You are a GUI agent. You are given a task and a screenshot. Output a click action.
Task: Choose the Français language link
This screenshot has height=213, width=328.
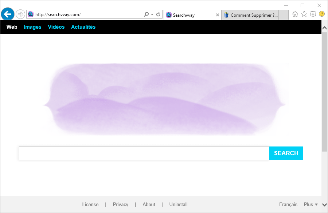pyautogui.click(x=288, y=204)
